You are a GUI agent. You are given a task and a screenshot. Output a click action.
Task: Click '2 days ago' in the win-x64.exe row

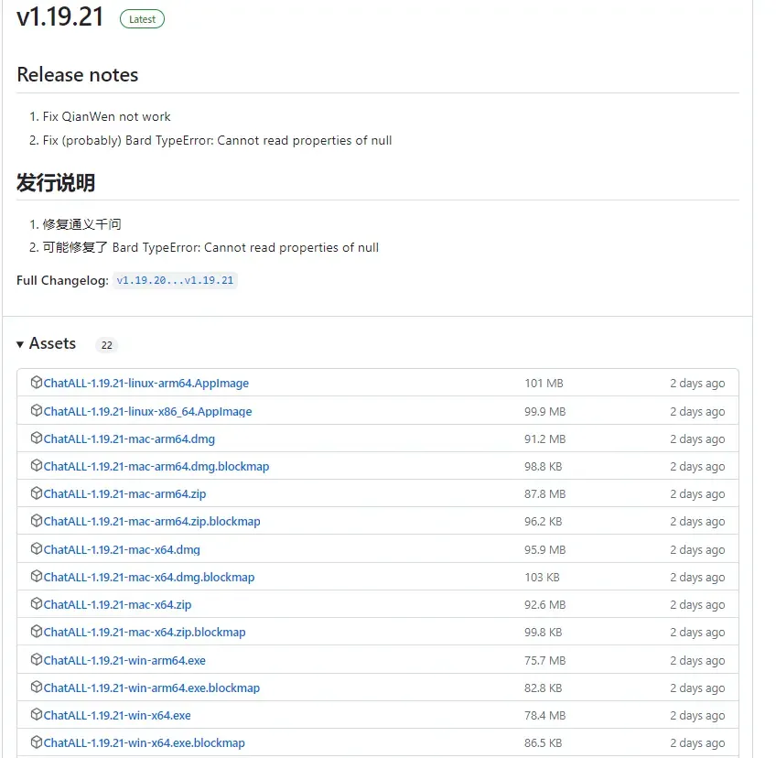697,715
